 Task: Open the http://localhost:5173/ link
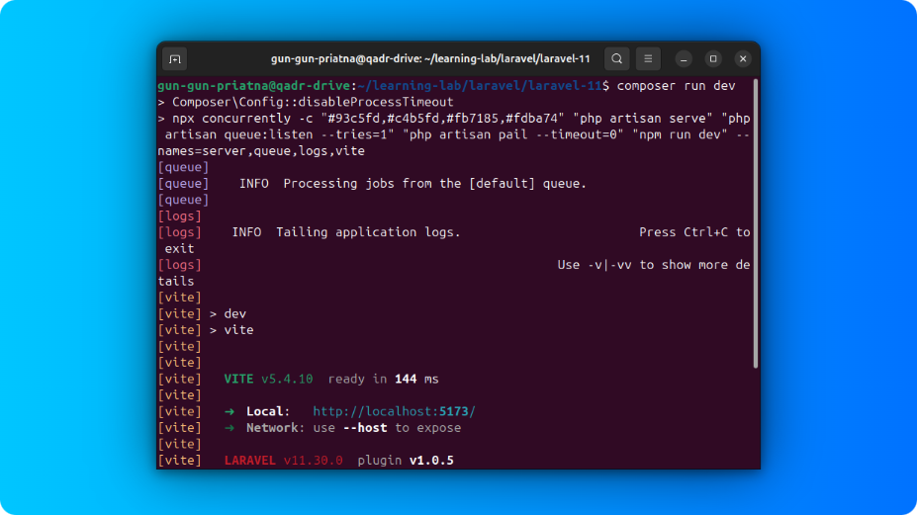pos(394,411)
